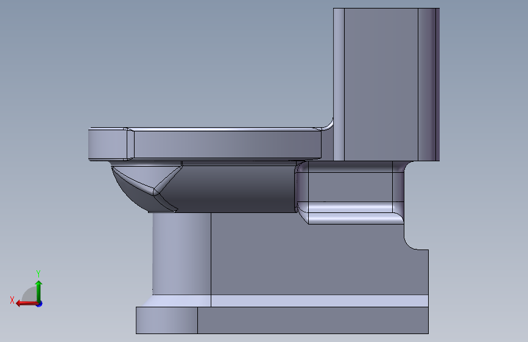The height and width of the screenshot is (342, 528).
Task: Select the light horizontal band above the base
Action: (320, 301)
